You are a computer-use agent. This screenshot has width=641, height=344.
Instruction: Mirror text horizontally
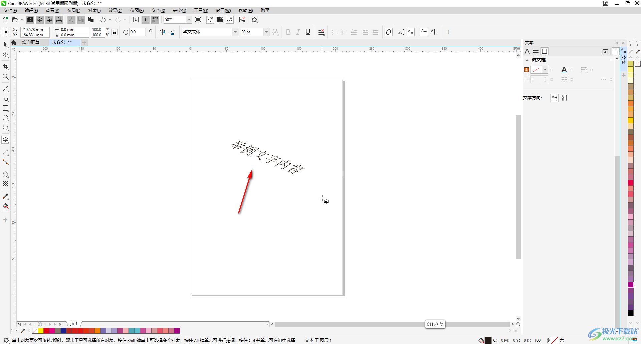pyautogui.click(x=162, y=32)
